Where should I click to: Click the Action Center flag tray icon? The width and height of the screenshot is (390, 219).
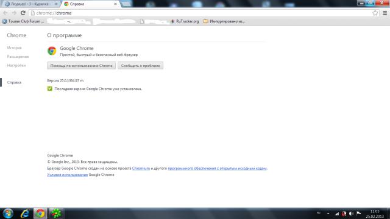pyautogui.click(x=359, y=214)
